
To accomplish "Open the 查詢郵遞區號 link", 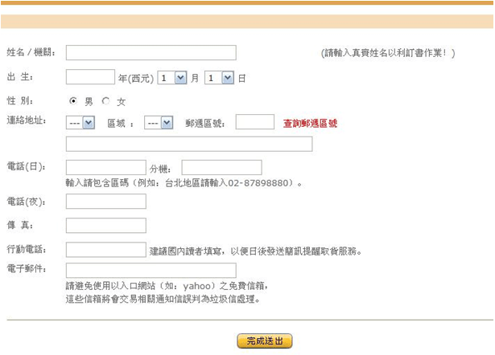I will 310,124.
